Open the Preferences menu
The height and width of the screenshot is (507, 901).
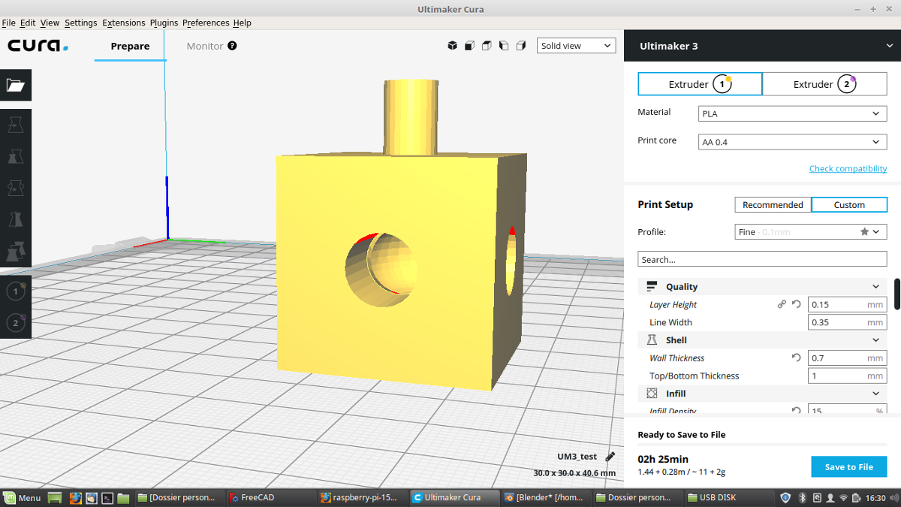tap(206, 23)
